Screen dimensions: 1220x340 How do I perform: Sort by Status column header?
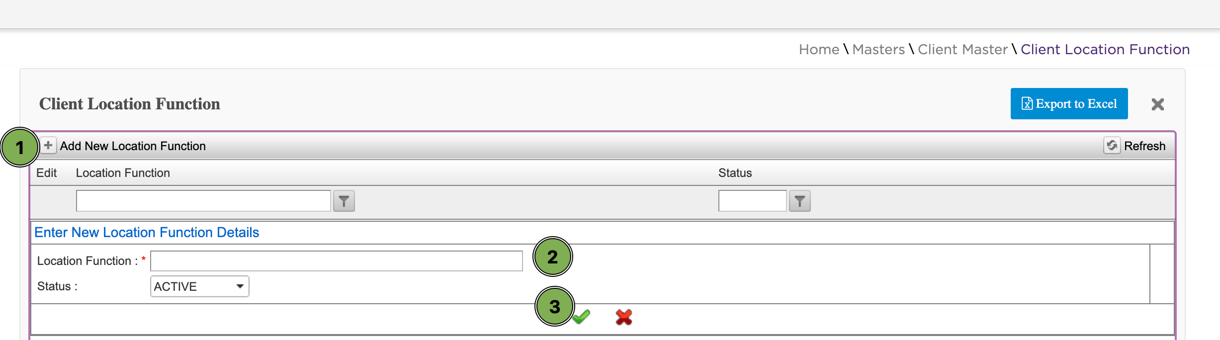pos(735,173)
